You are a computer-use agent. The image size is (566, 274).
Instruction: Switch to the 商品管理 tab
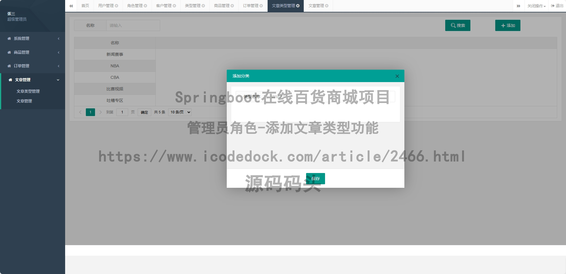pos(222,6)
